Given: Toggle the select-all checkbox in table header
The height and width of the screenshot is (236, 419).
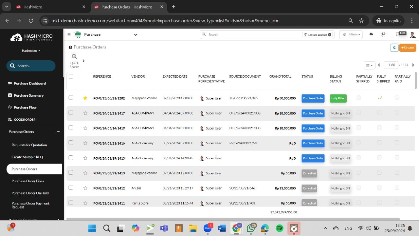Looking at the screenshot, I should point(71,76).
